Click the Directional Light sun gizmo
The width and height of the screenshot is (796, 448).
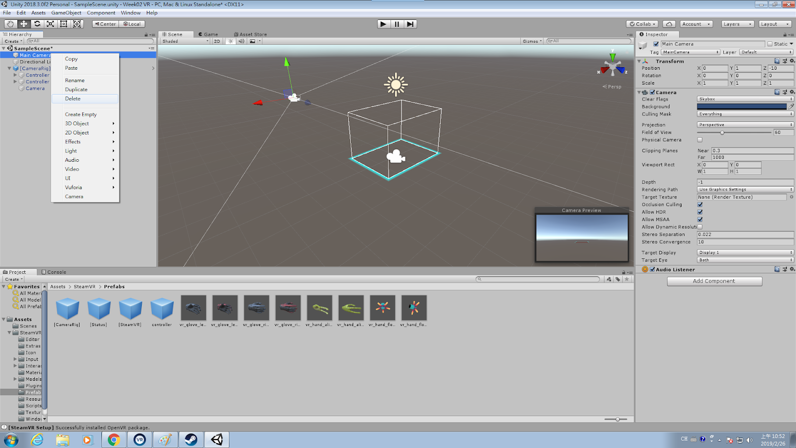tap(396, 85)
